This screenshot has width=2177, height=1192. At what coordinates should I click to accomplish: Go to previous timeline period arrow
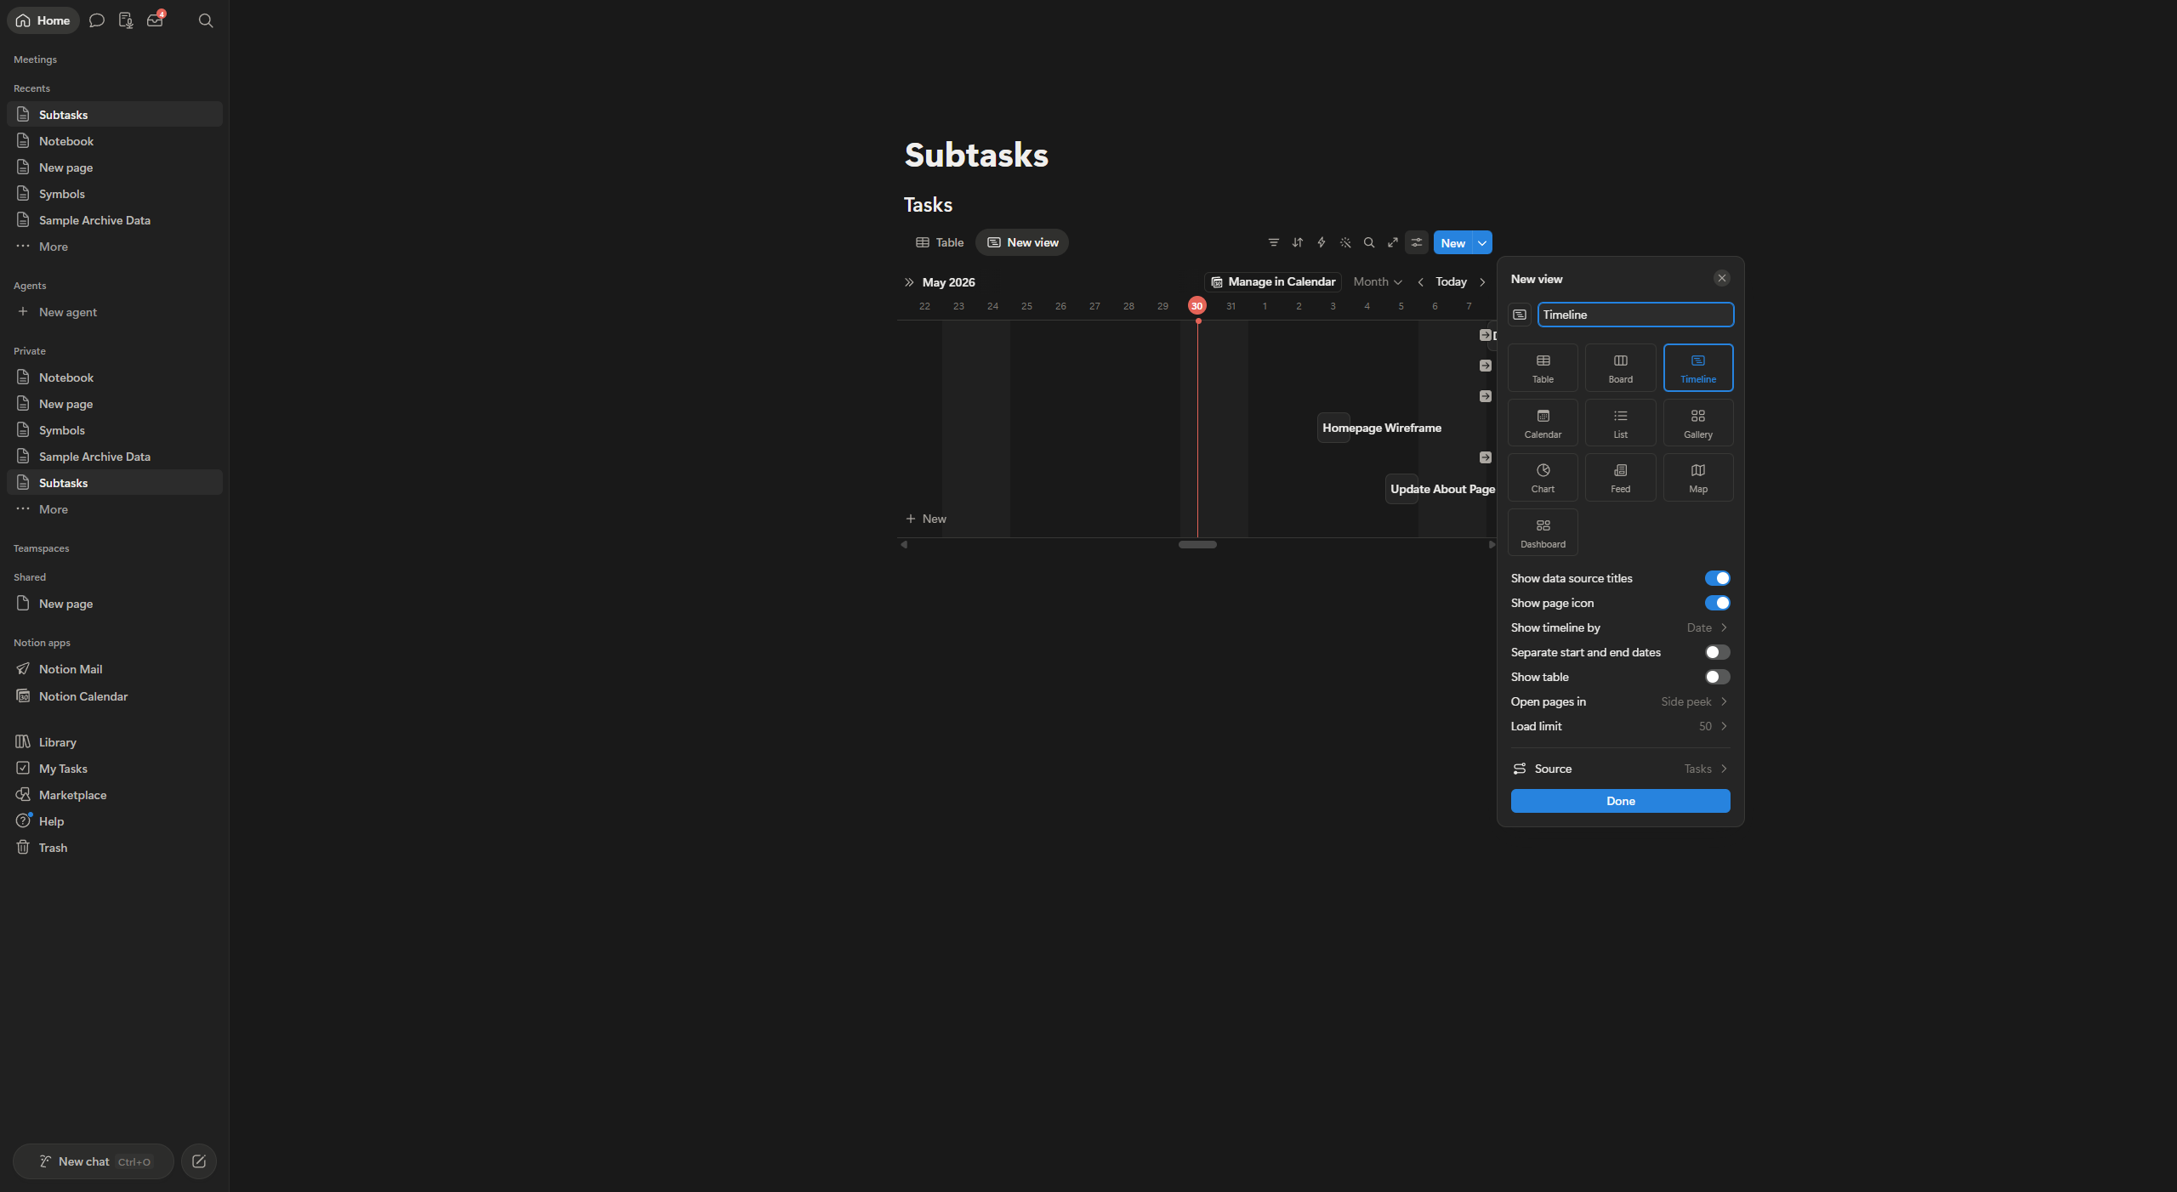click(1420, 282)
